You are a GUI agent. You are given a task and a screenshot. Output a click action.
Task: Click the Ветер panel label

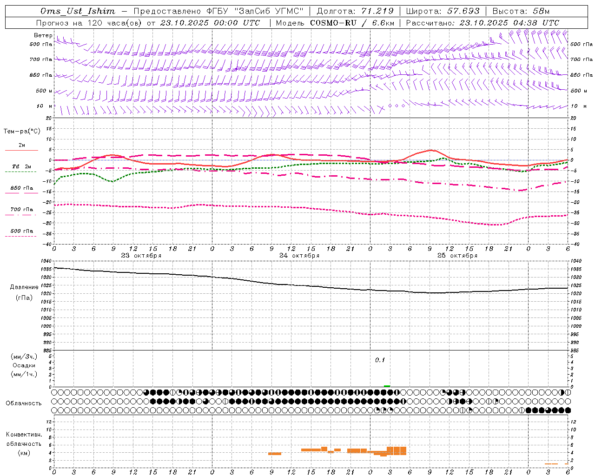coord(43,35)
